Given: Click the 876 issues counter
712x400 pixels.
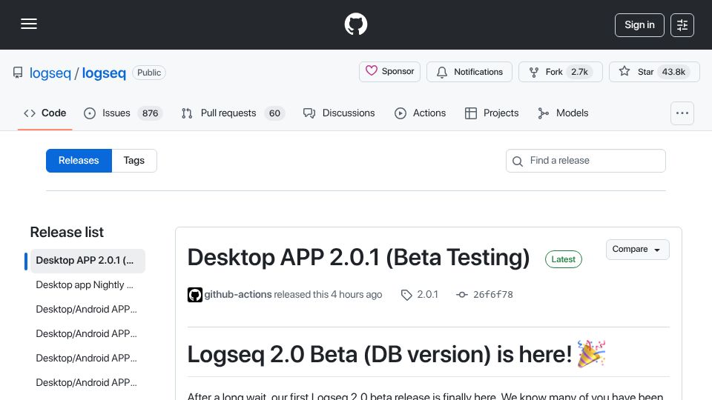Looking at the screenshot, I should click(x=150, y=113).
